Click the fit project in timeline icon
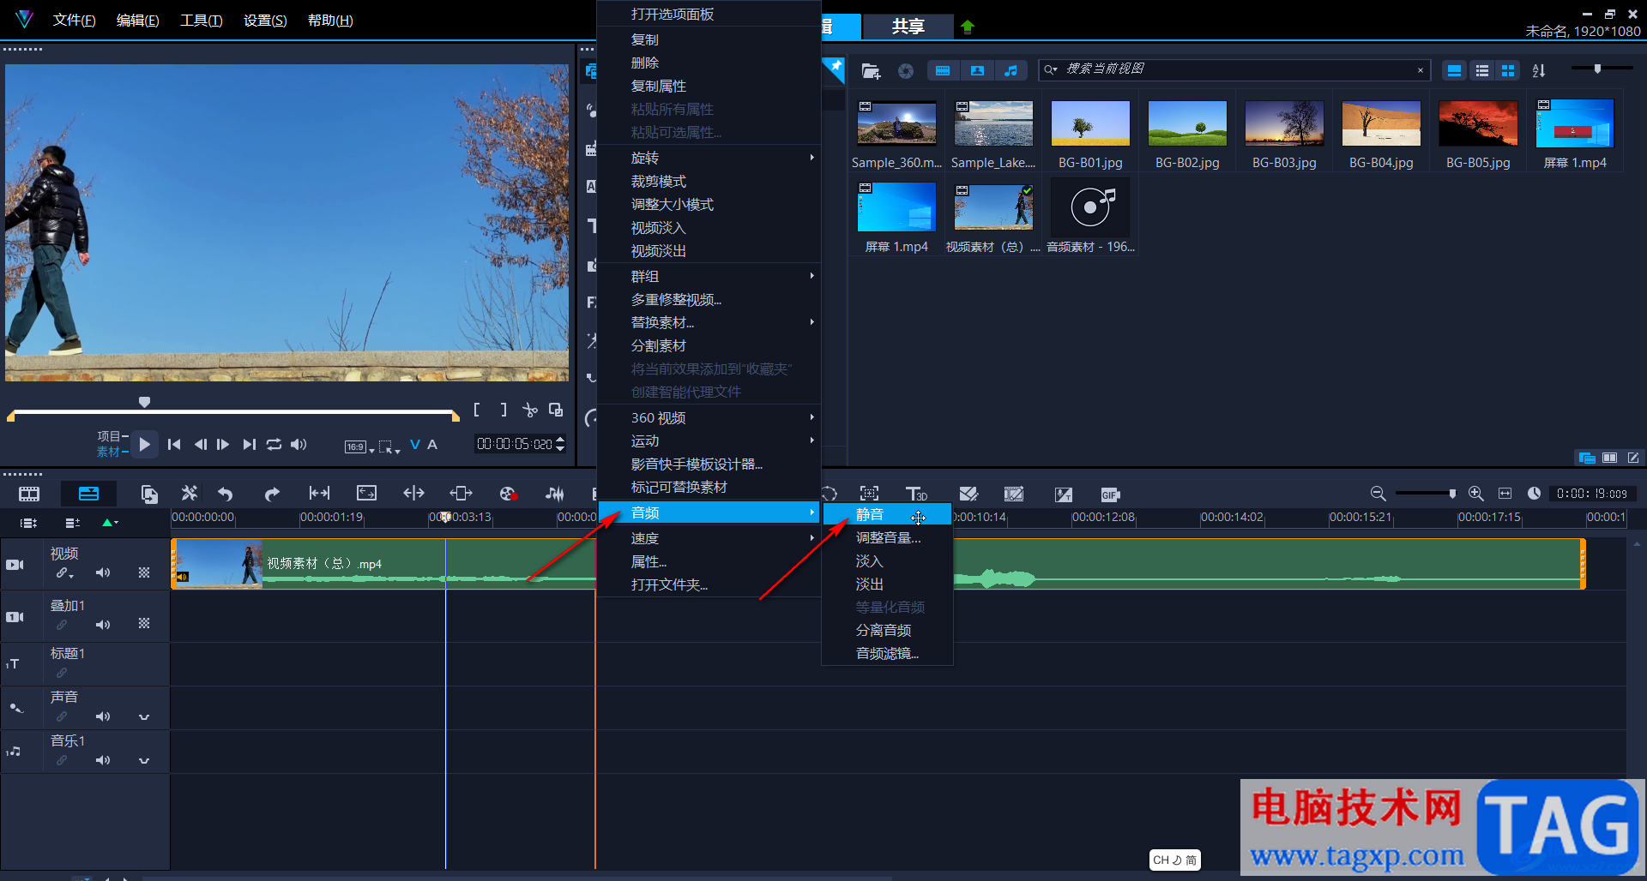This screenshot has width=1647, height=881. pos(1505,494)
